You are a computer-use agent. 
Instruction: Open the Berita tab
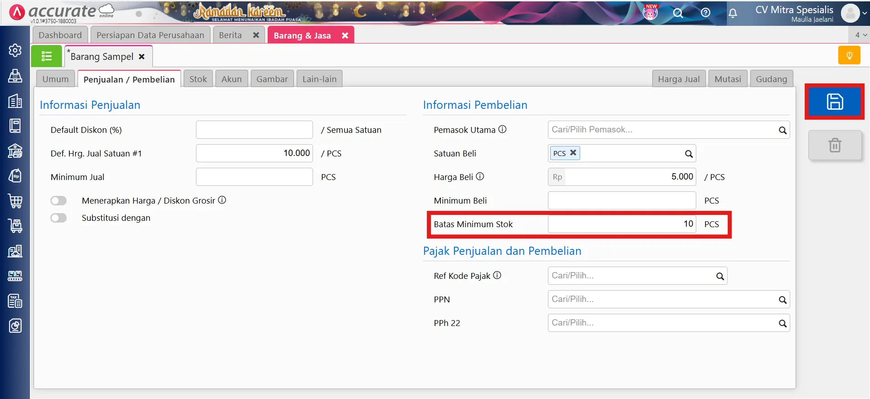230,35
